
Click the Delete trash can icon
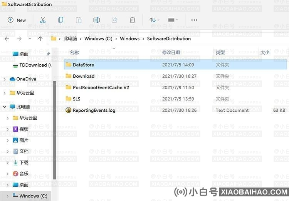point(132,20)
